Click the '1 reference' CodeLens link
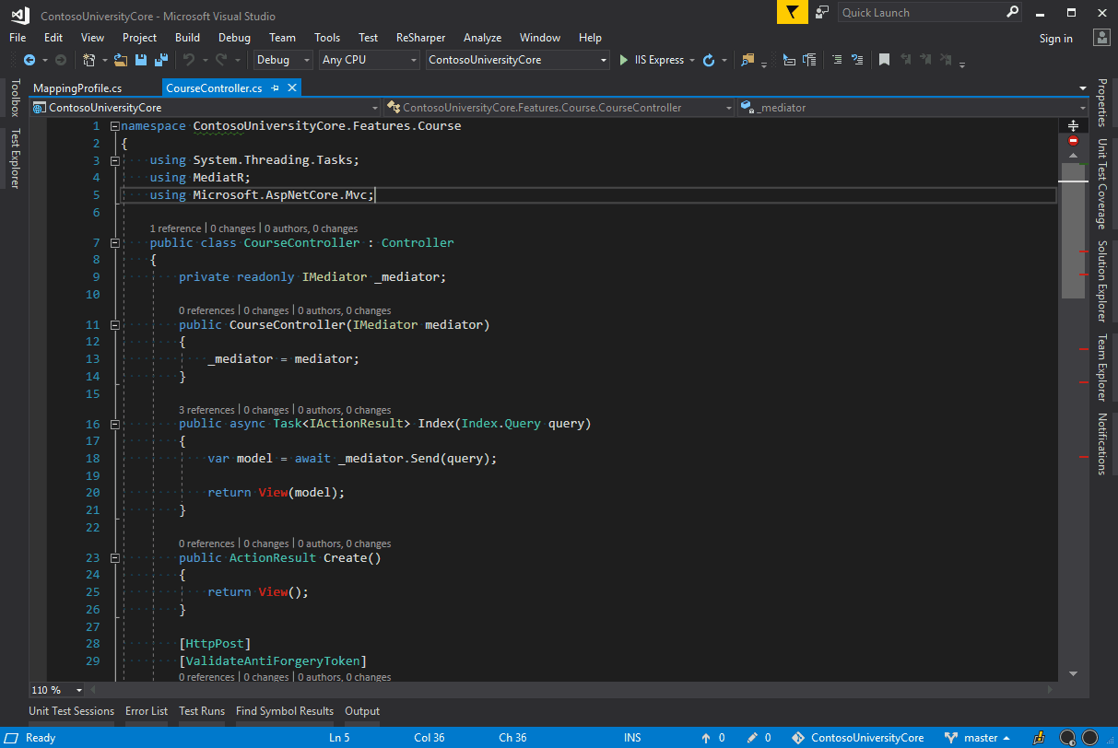Viewport: 1118px width, 748px height. click(175, 228)
